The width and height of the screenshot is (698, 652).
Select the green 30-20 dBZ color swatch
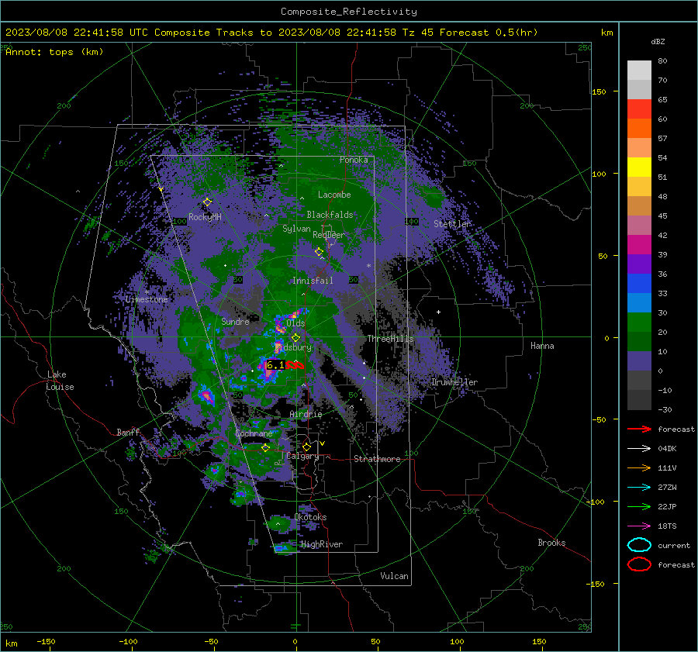click(x=639, y=323)
